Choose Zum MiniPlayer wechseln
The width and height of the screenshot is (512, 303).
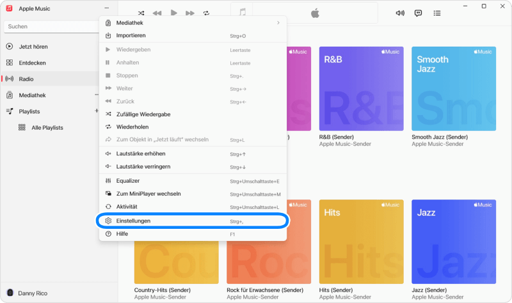coord(193,194)
